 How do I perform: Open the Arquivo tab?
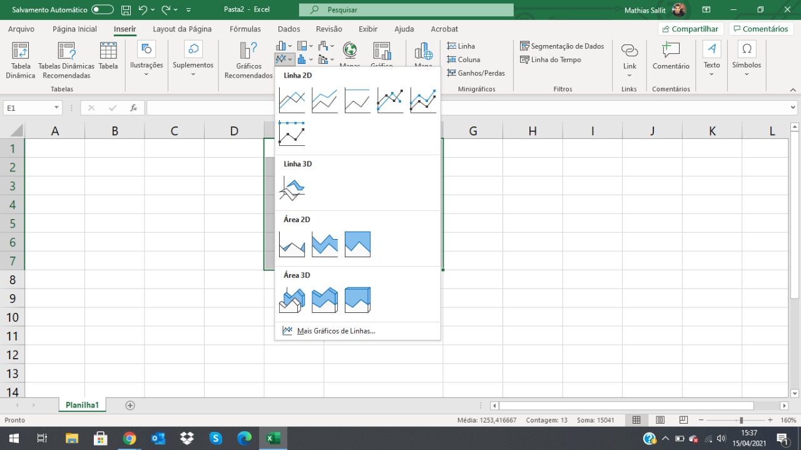pos(21,29)
